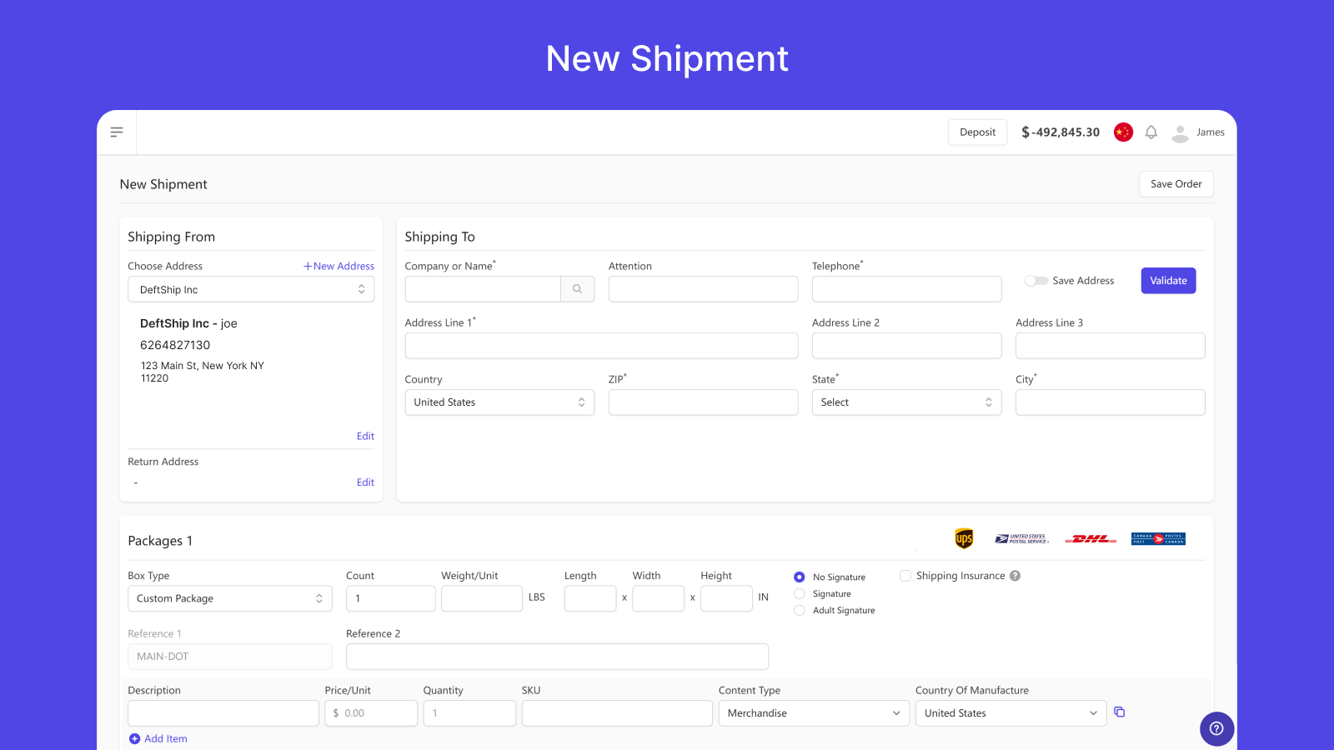Expand the Box Type Custom Package dropdown
The image size is (1334, 750).
[229, 598]
